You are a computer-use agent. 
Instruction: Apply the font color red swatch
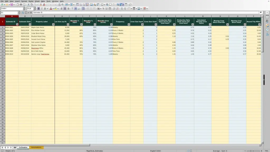pos(51,8)
